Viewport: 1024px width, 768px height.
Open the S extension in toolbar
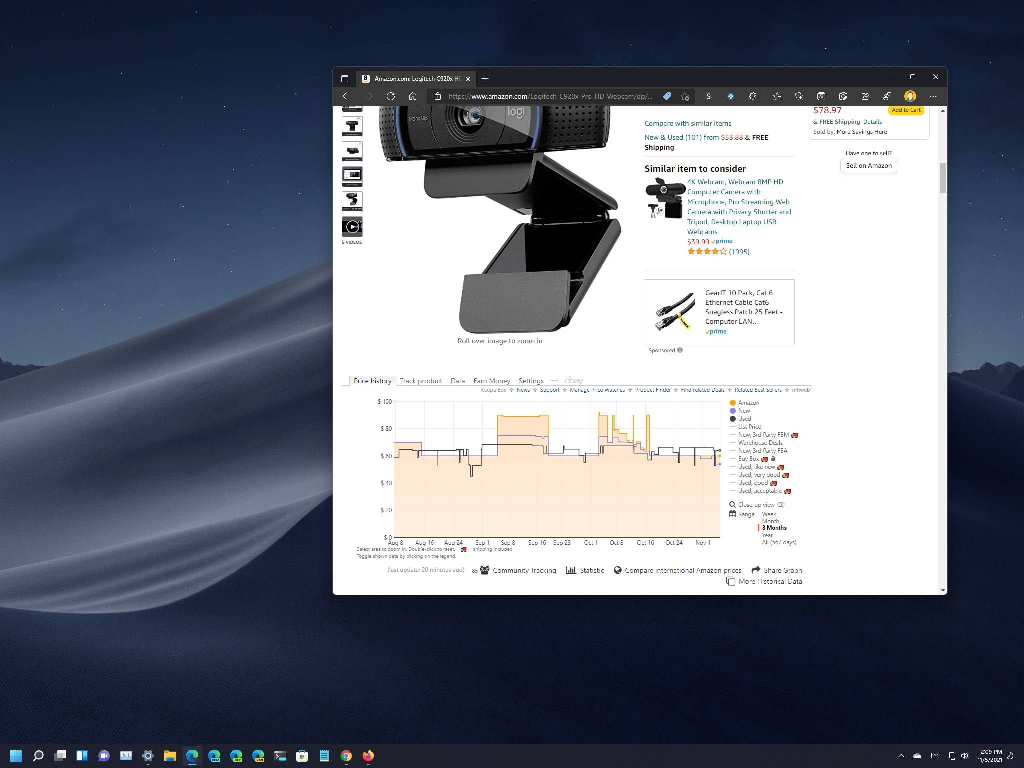tap(708, 96)
